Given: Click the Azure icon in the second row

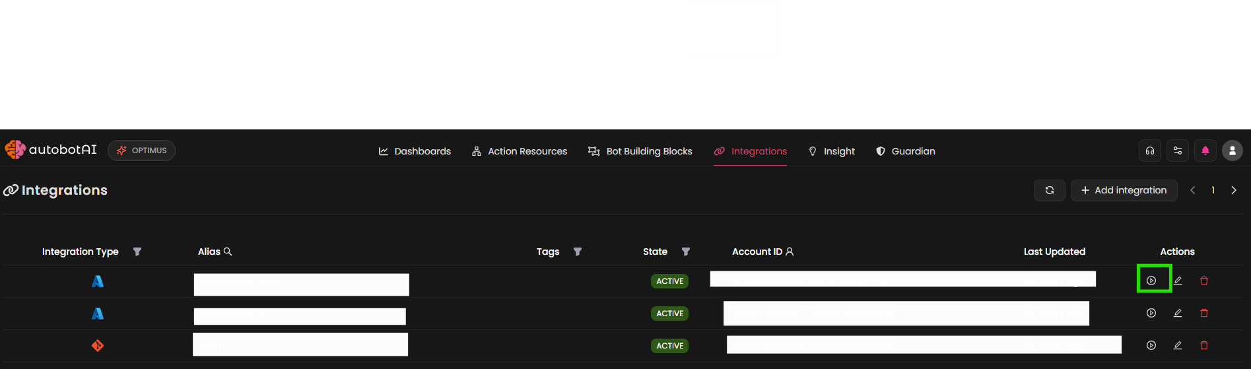Looking at the screenshot, I should (97, 314).
